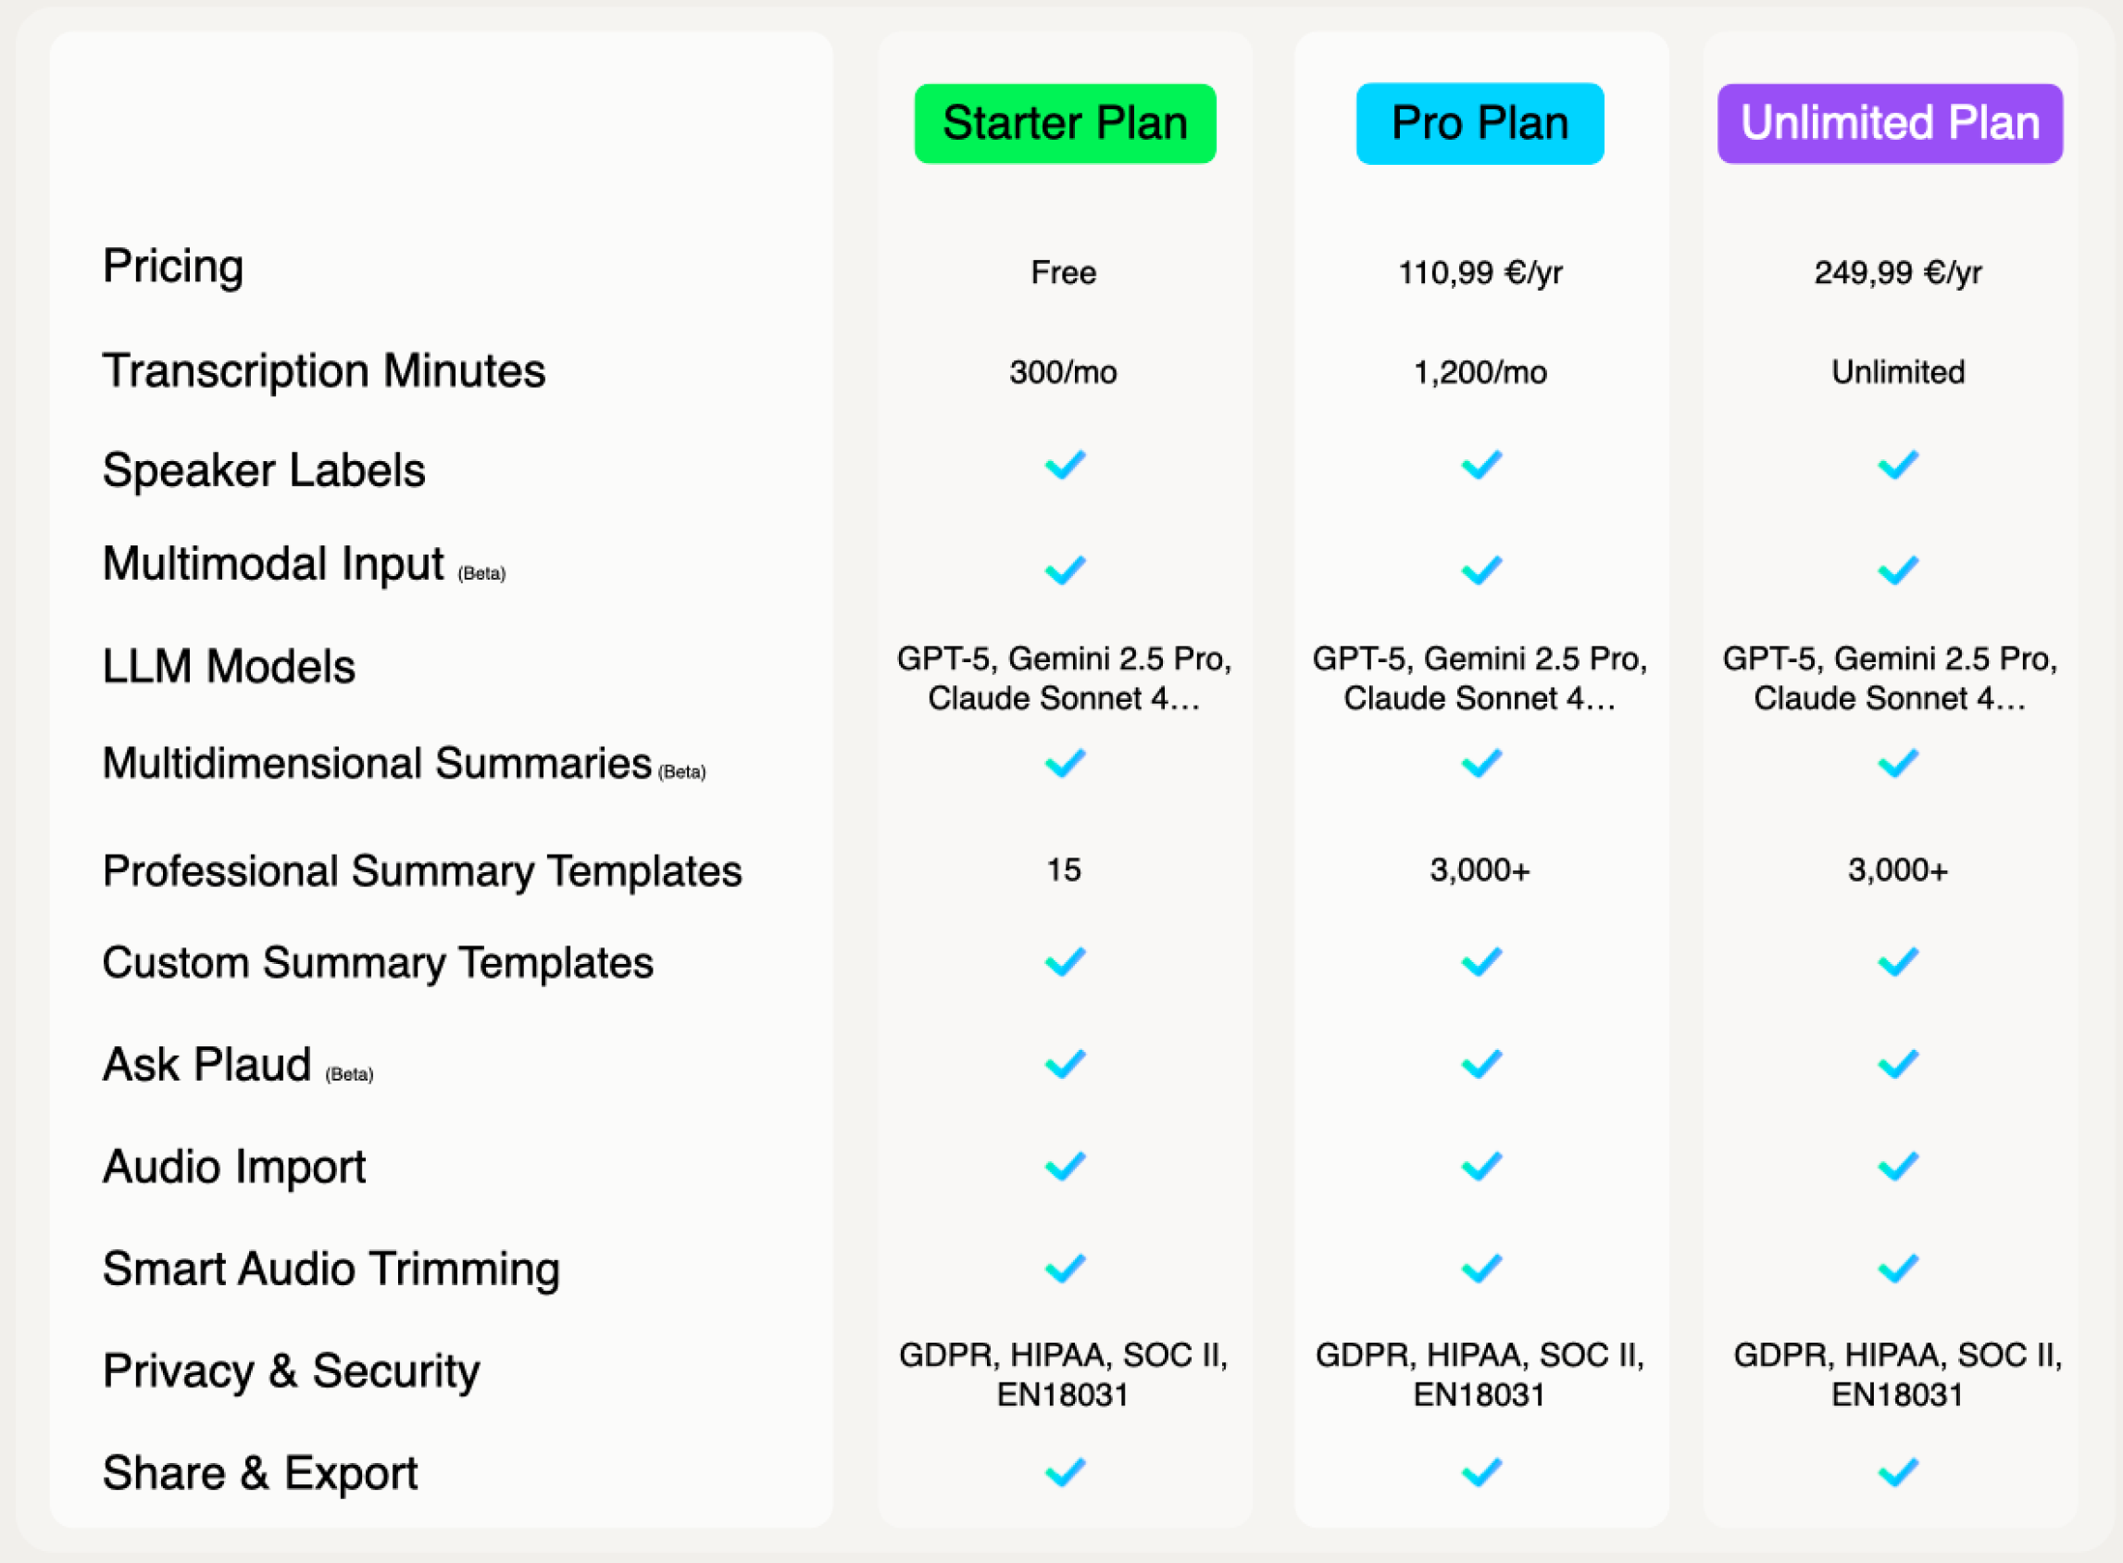Select the Pro Plan blue badge

pos(1480,124)
